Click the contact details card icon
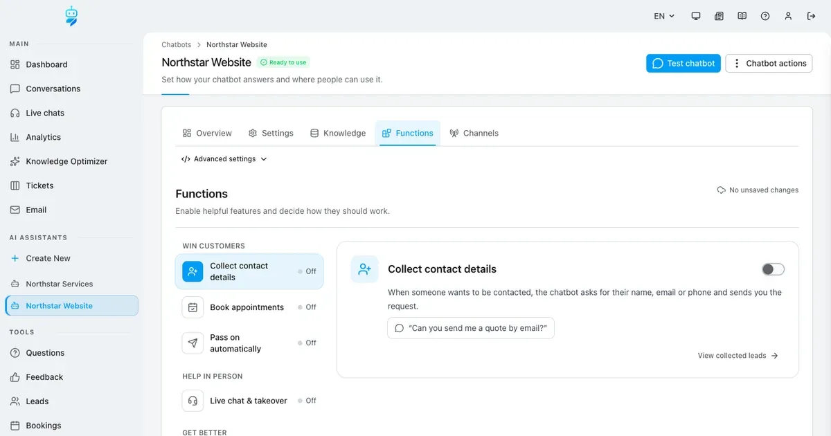 coord(365,269)
